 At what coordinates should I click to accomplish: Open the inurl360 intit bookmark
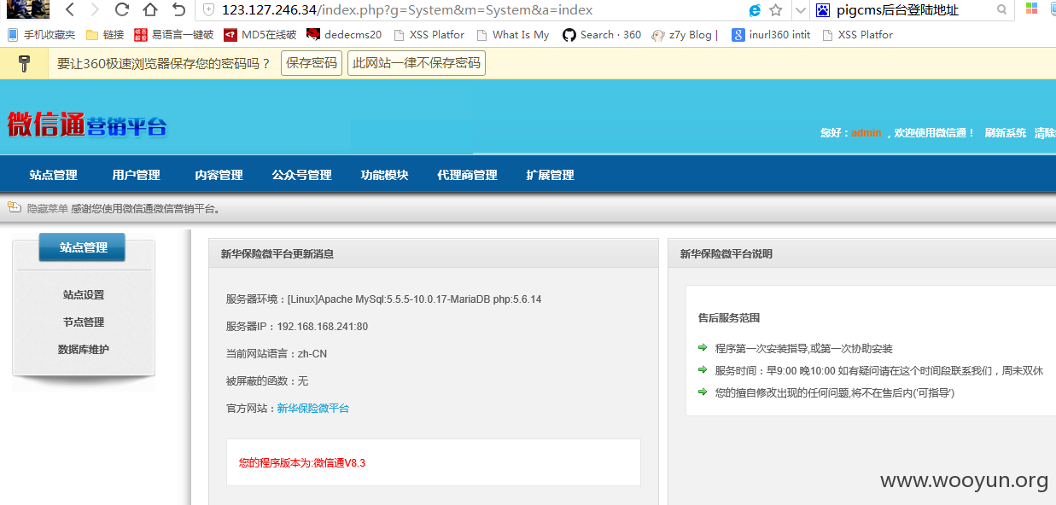tap(772, 35)
